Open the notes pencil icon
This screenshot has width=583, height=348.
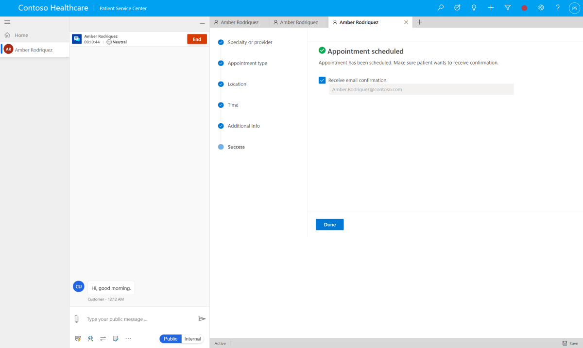(116, 339)
